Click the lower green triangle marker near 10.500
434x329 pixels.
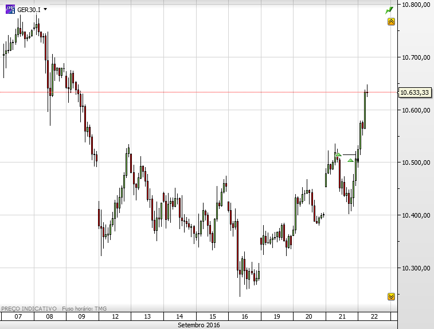coord(350,160)
